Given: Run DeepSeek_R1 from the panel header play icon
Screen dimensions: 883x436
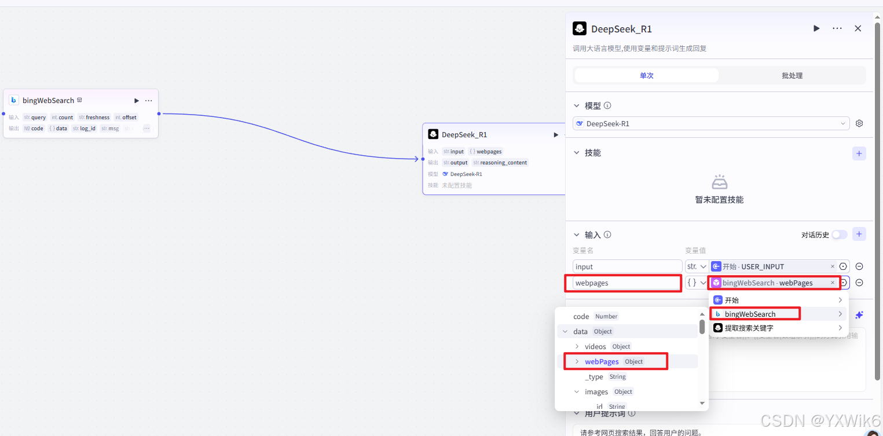Looking at the screenshot, I should (x=816, y=28).
